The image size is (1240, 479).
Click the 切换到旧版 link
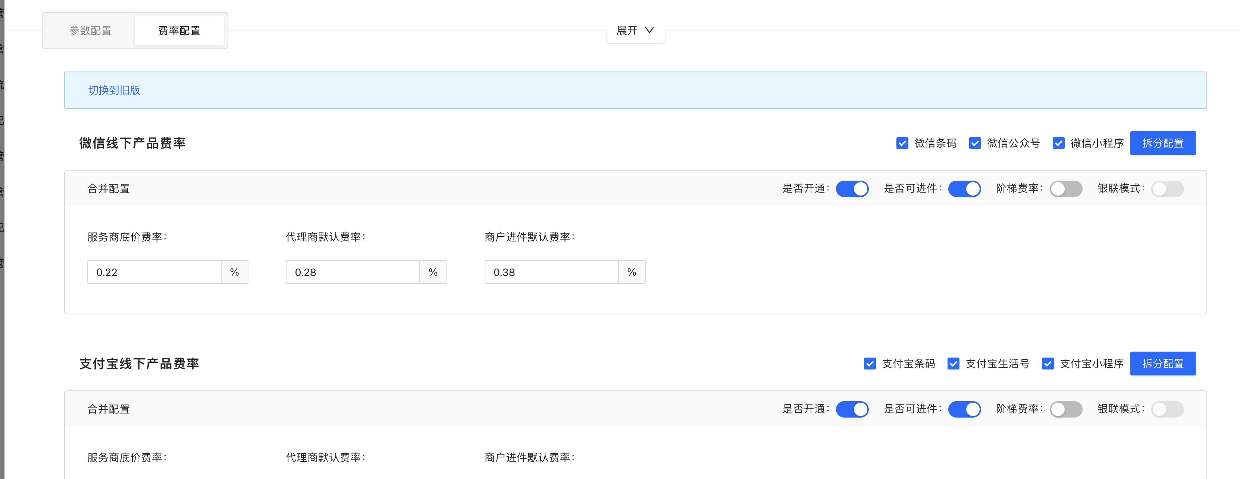pyautogui.click(x=114, y=90)
